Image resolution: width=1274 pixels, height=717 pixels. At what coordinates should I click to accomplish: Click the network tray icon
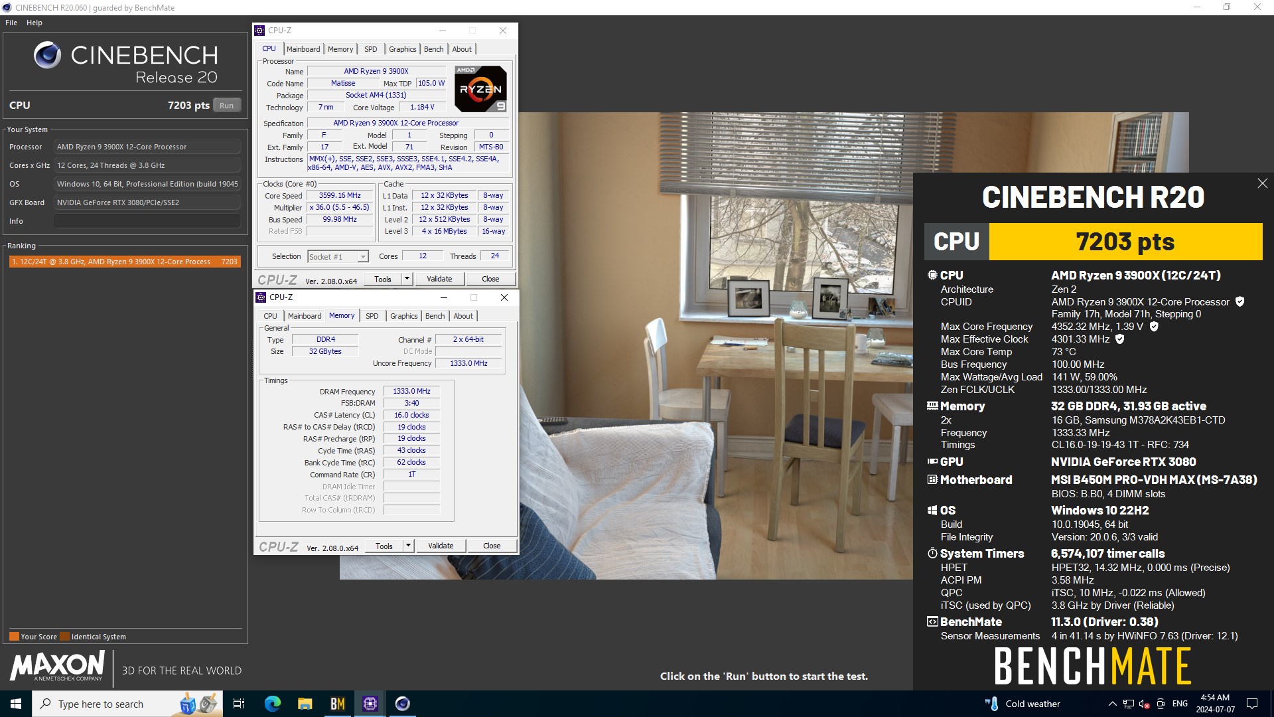coord(1128,704)
